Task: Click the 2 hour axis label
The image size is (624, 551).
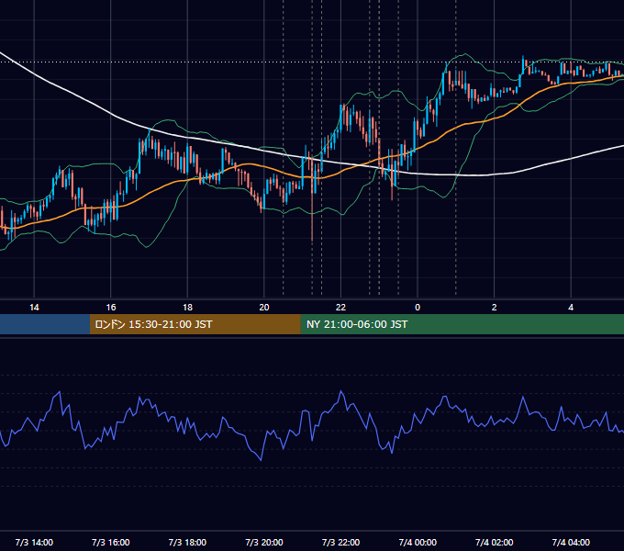Action: pos(495,308)
